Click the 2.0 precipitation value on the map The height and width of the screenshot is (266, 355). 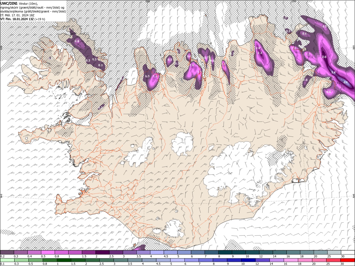pos(258,48)
